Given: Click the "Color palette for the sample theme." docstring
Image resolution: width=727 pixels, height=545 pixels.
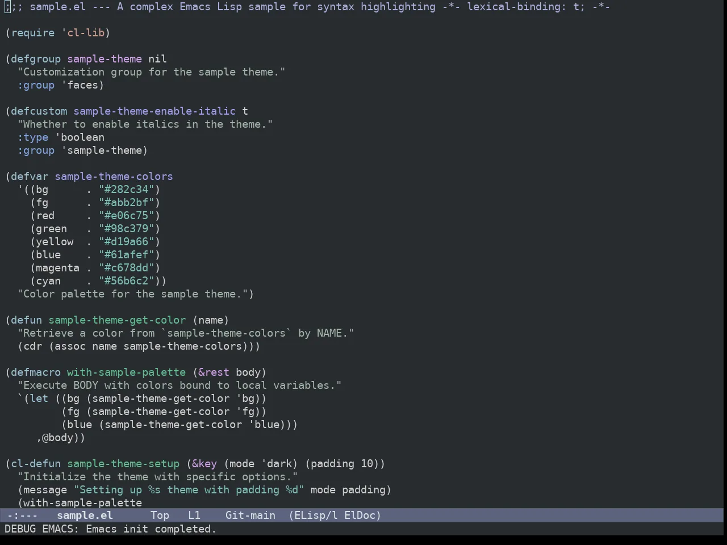Looking at the screenshot, I should [x=132, y=294].
